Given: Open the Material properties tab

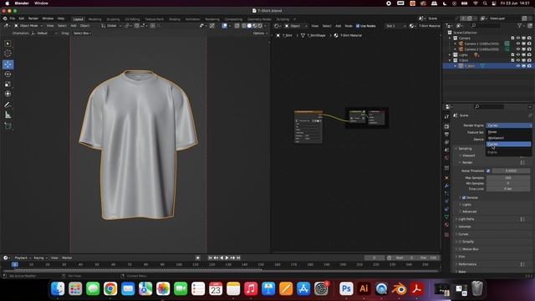Looking at the screenshot, I should tap(446, 225).
